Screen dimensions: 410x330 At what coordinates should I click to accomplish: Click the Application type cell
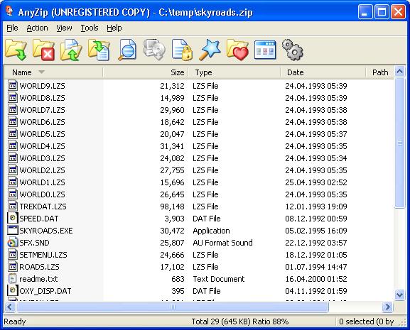[x=211, y=231]
